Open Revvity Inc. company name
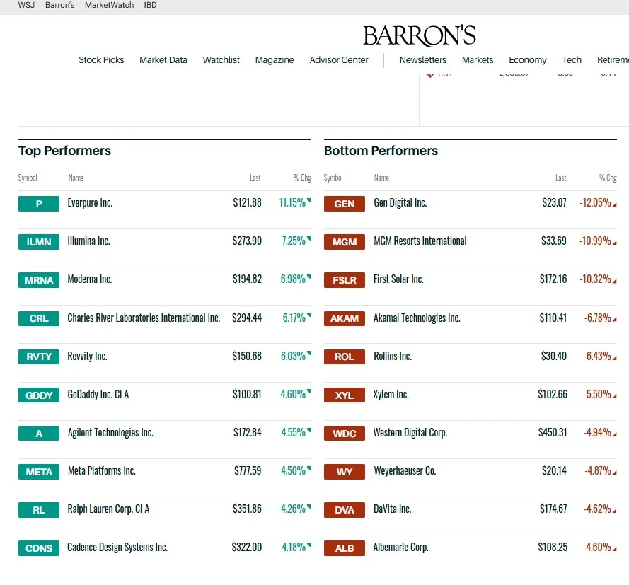The image size is (629, 585). [87, 356]
